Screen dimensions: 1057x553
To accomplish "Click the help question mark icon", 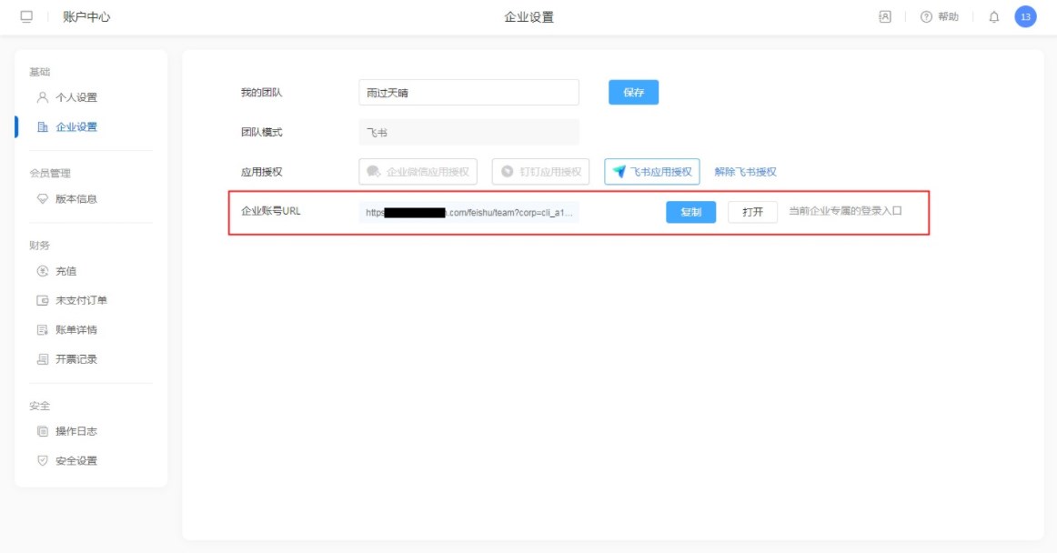I will tap(926, 16).
